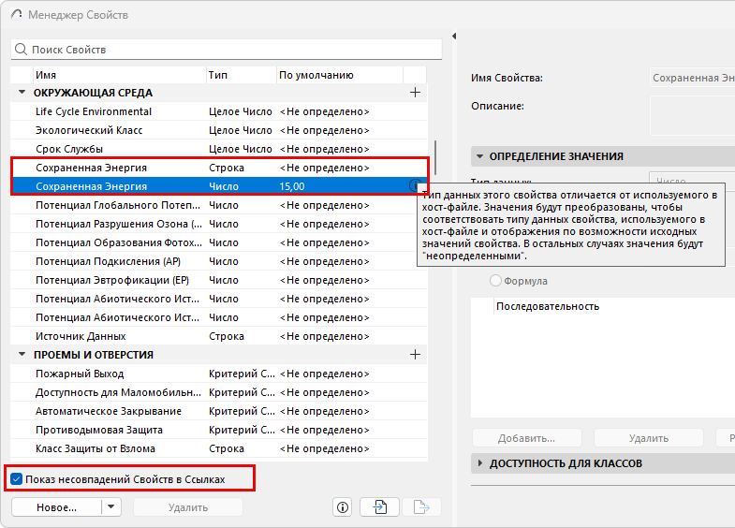Select the Источник Данных property

tap(219, 336)
